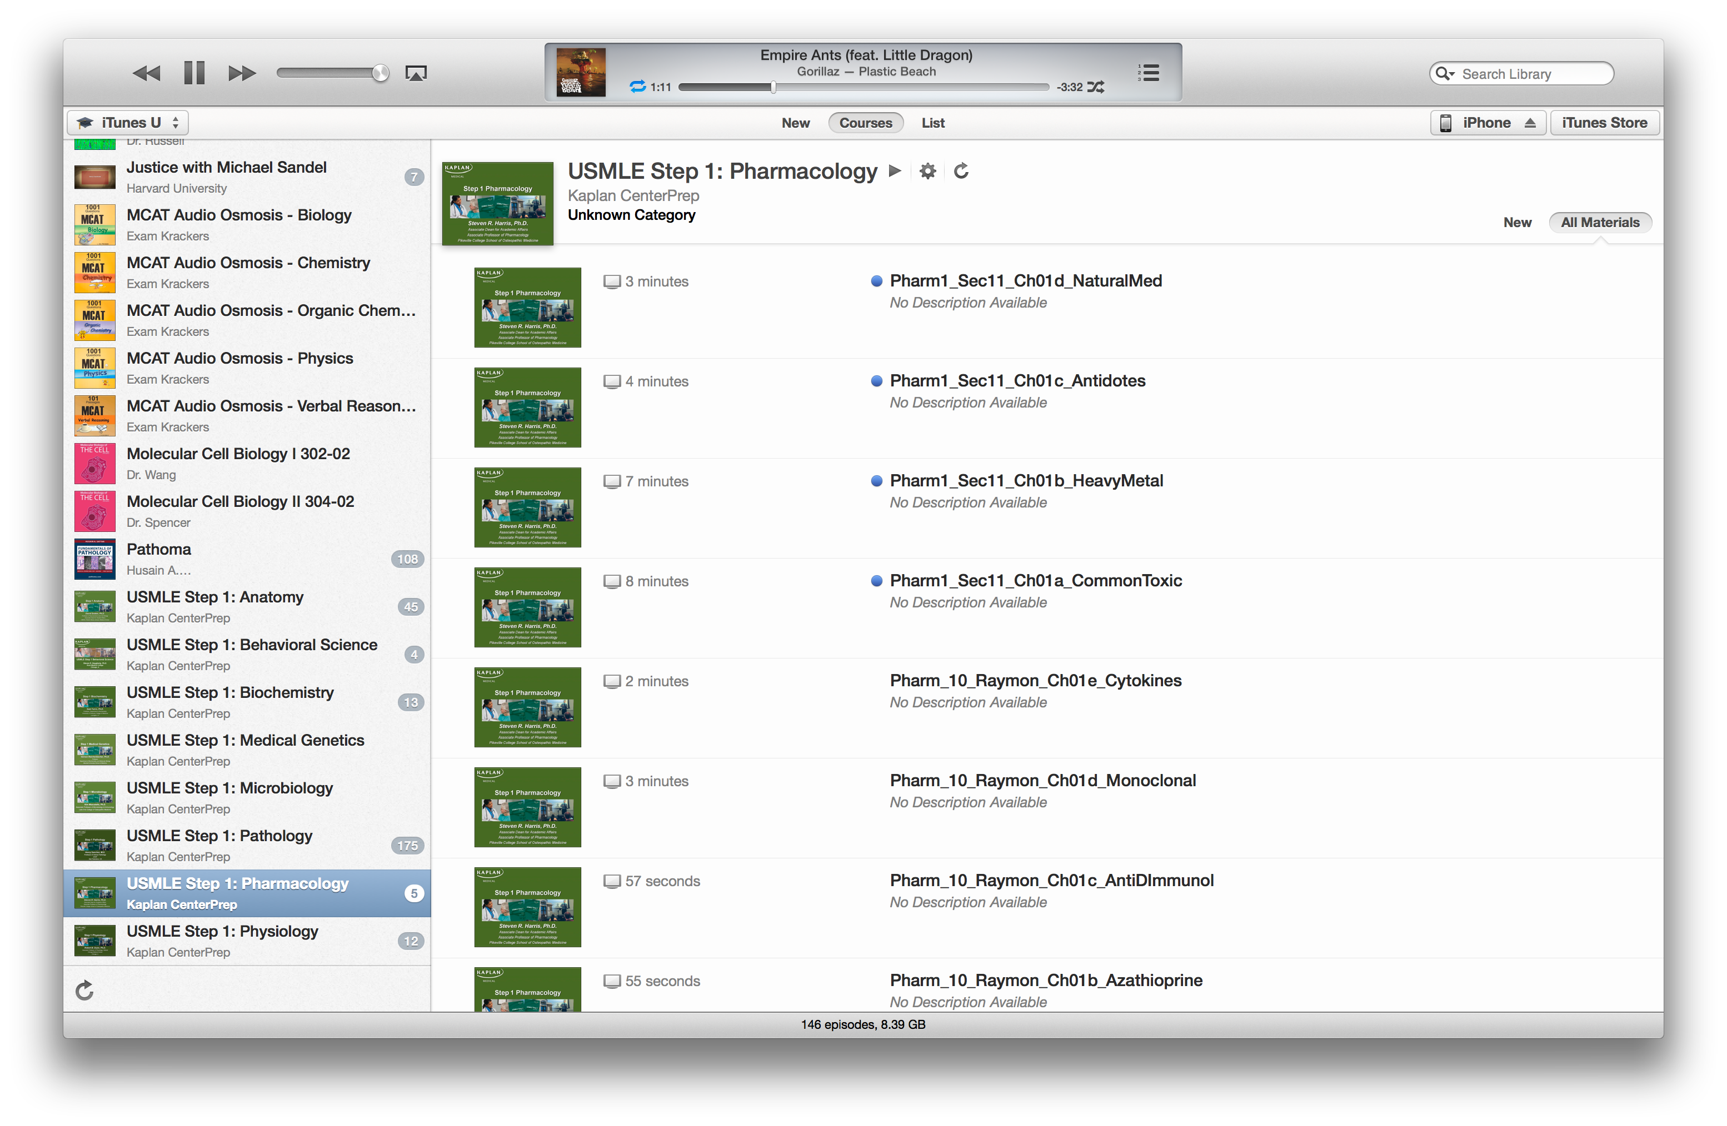This screenshot has width=1727, height=1126.
Task: Refresh the Pharmacology course feed
Action: pyautogui.click(x=961, y=171)
